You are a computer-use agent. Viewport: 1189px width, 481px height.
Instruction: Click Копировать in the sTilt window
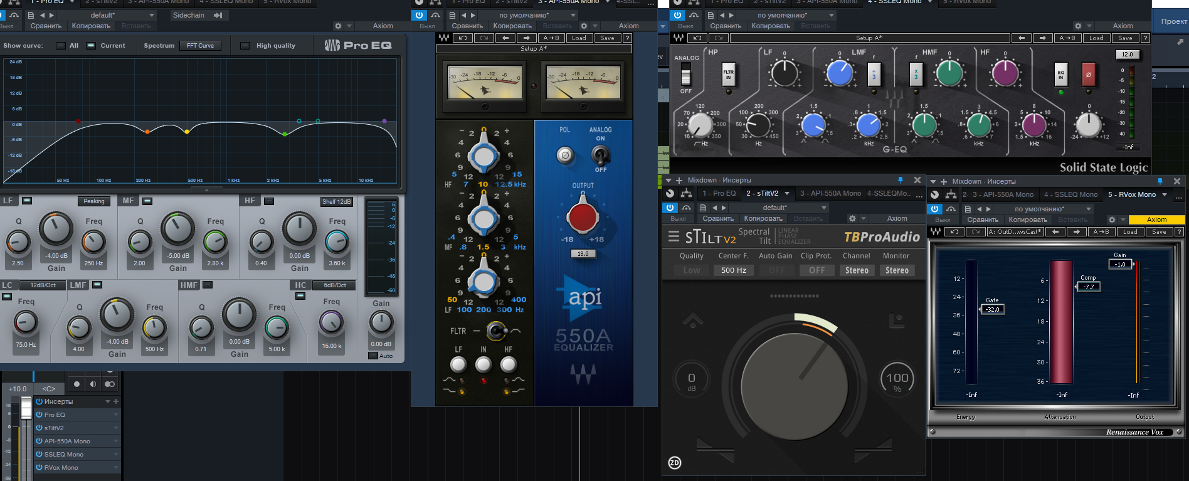click(763, 218)
